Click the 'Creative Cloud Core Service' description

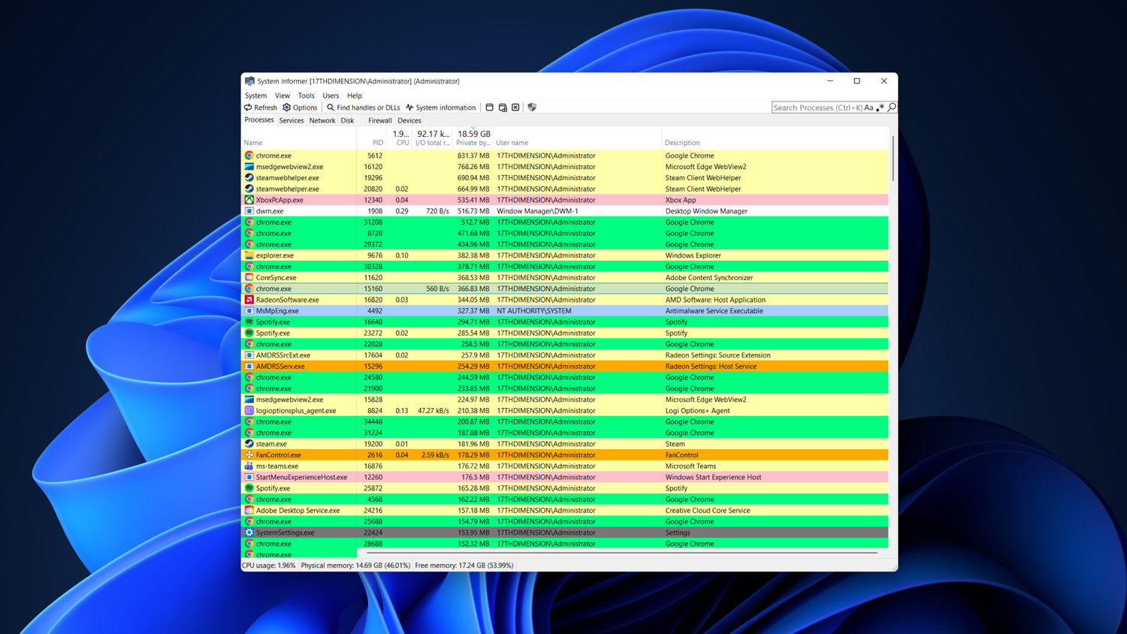(708, 510)
